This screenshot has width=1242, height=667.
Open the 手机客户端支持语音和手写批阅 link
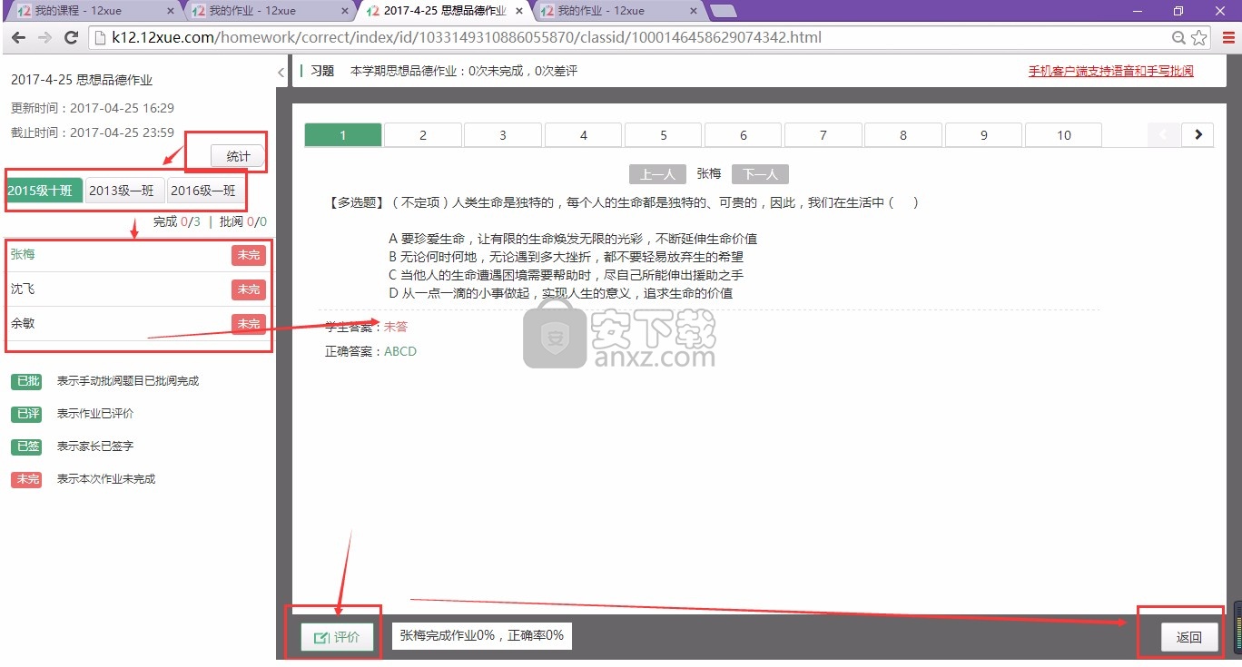click(1110, 71)
